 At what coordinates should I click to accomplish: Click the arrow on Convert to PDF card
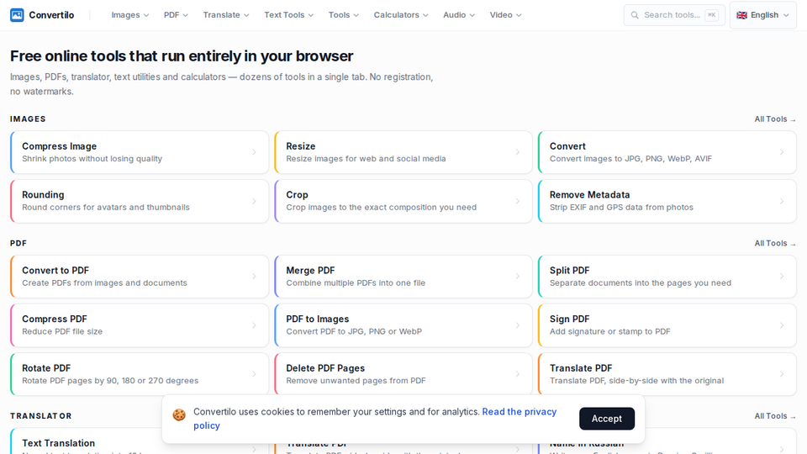point(254,277)
